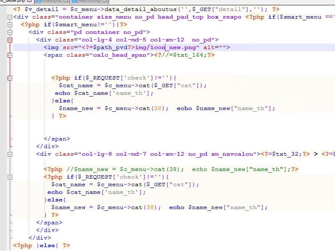Switch to the web.config tab
The image size is (335, 251).
click(90, 1)
